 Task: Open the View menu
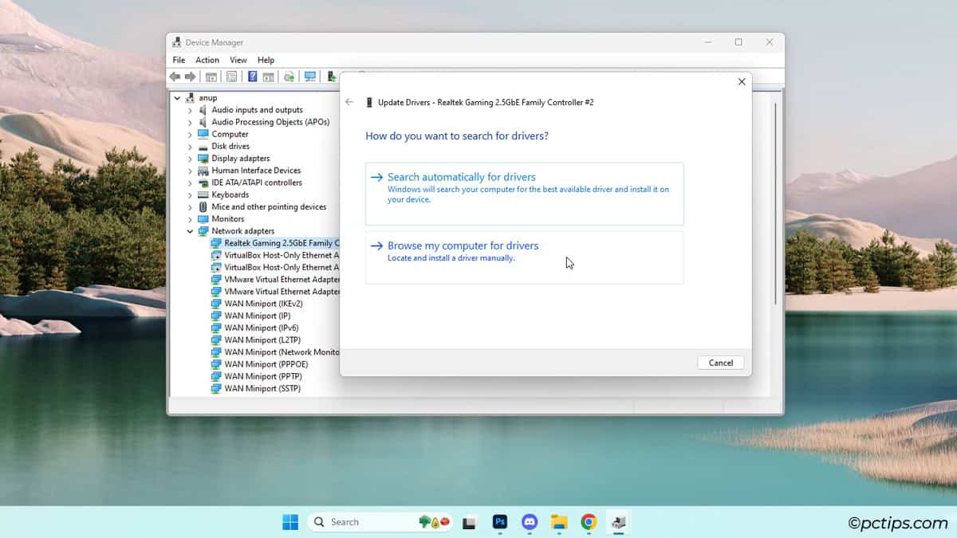click(238, 60)
